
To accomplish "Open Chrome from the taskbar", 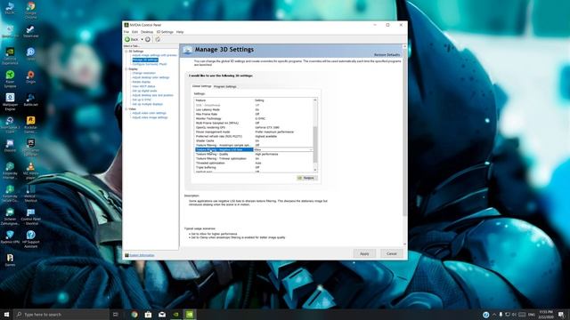I will 134,315.
